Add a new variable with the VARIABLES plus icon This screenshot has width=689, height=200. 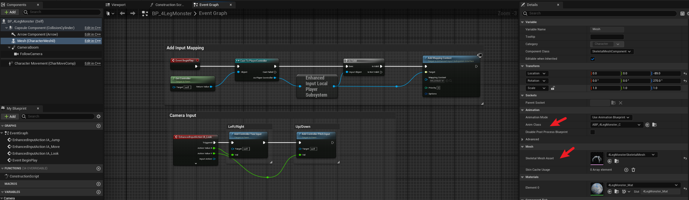99,192
